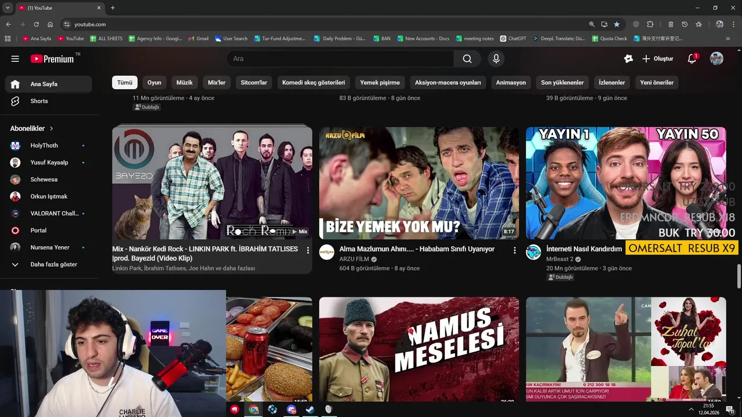The height and width of the screenshot is (417, 742).
Task: Expand Daha fazla göster in subscriptions
Action: [49, 264]
